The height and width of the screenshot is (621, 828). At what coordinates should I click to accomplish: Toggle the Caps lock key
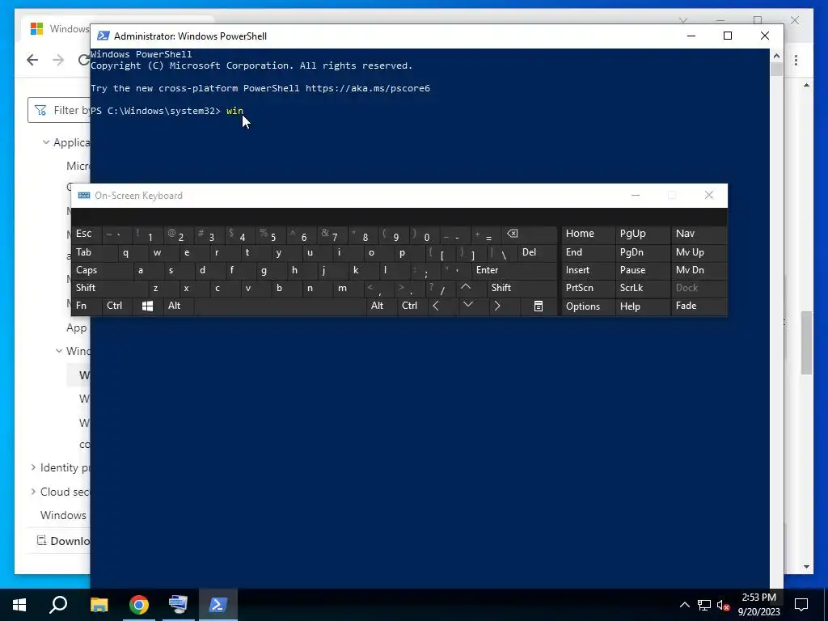click(102, 270)
